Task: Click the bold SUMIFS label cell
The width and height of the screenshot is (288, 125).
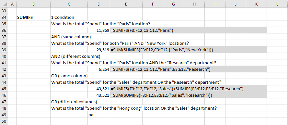Action: (x=33, y=18)
